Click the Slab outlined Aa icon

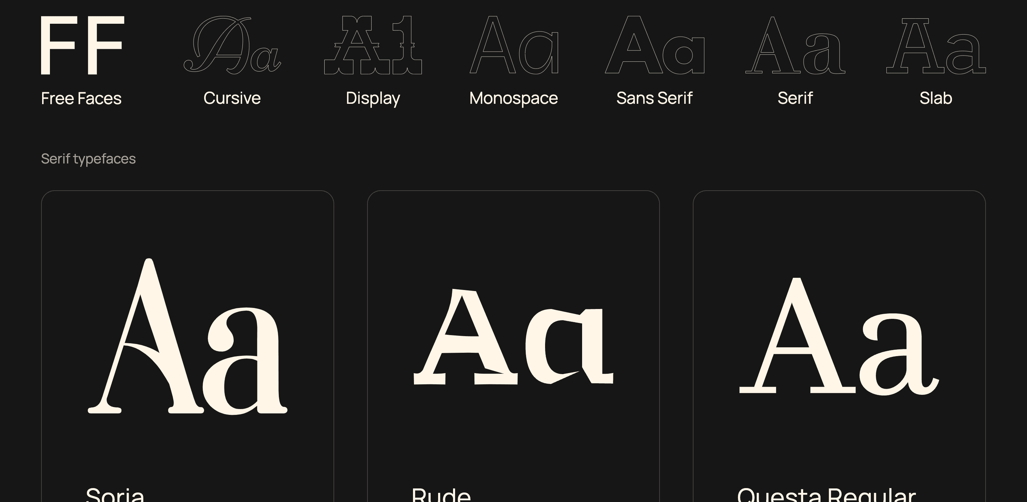pyautogui.click(x=936, y=45)
